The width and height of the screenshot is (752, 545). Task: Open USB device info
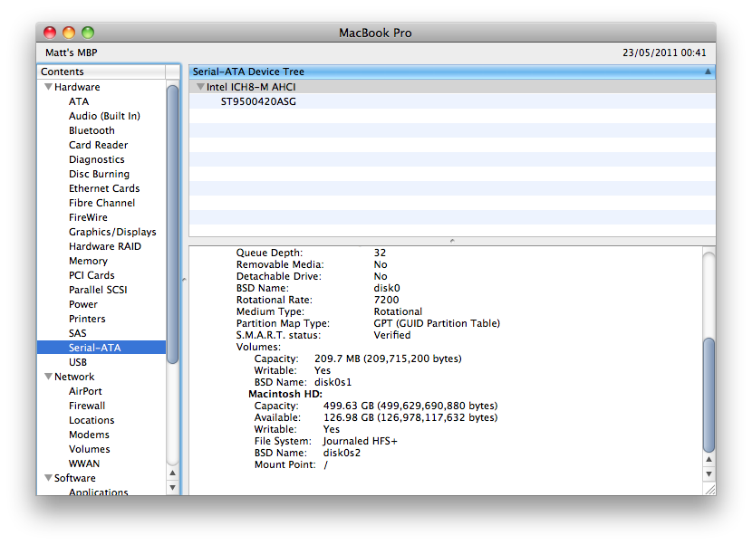(x=78, y=362)
